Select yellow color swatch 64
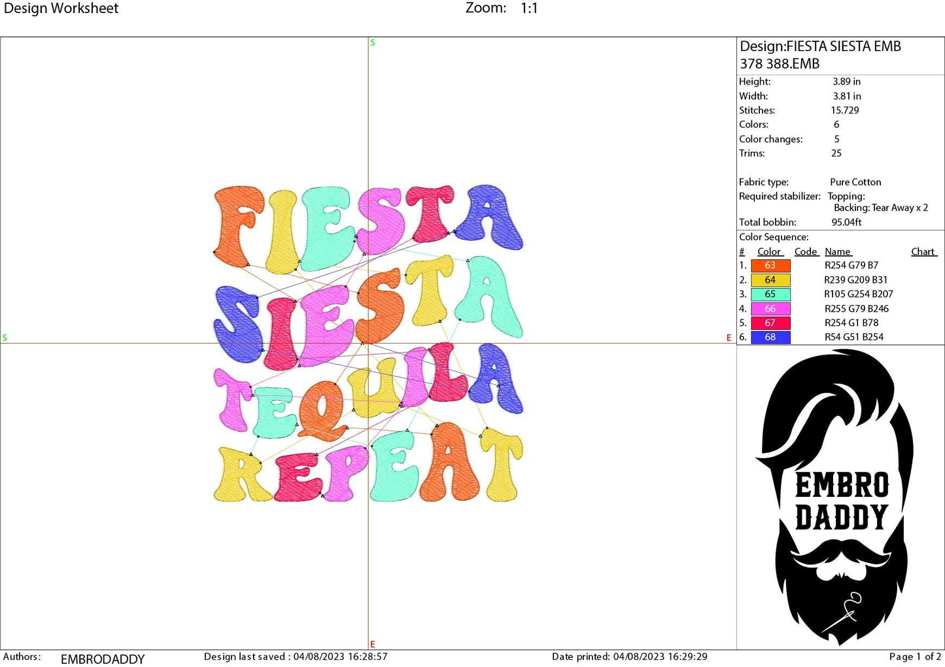Viewport: 945px width, 667px height. [x=770, y=279]
